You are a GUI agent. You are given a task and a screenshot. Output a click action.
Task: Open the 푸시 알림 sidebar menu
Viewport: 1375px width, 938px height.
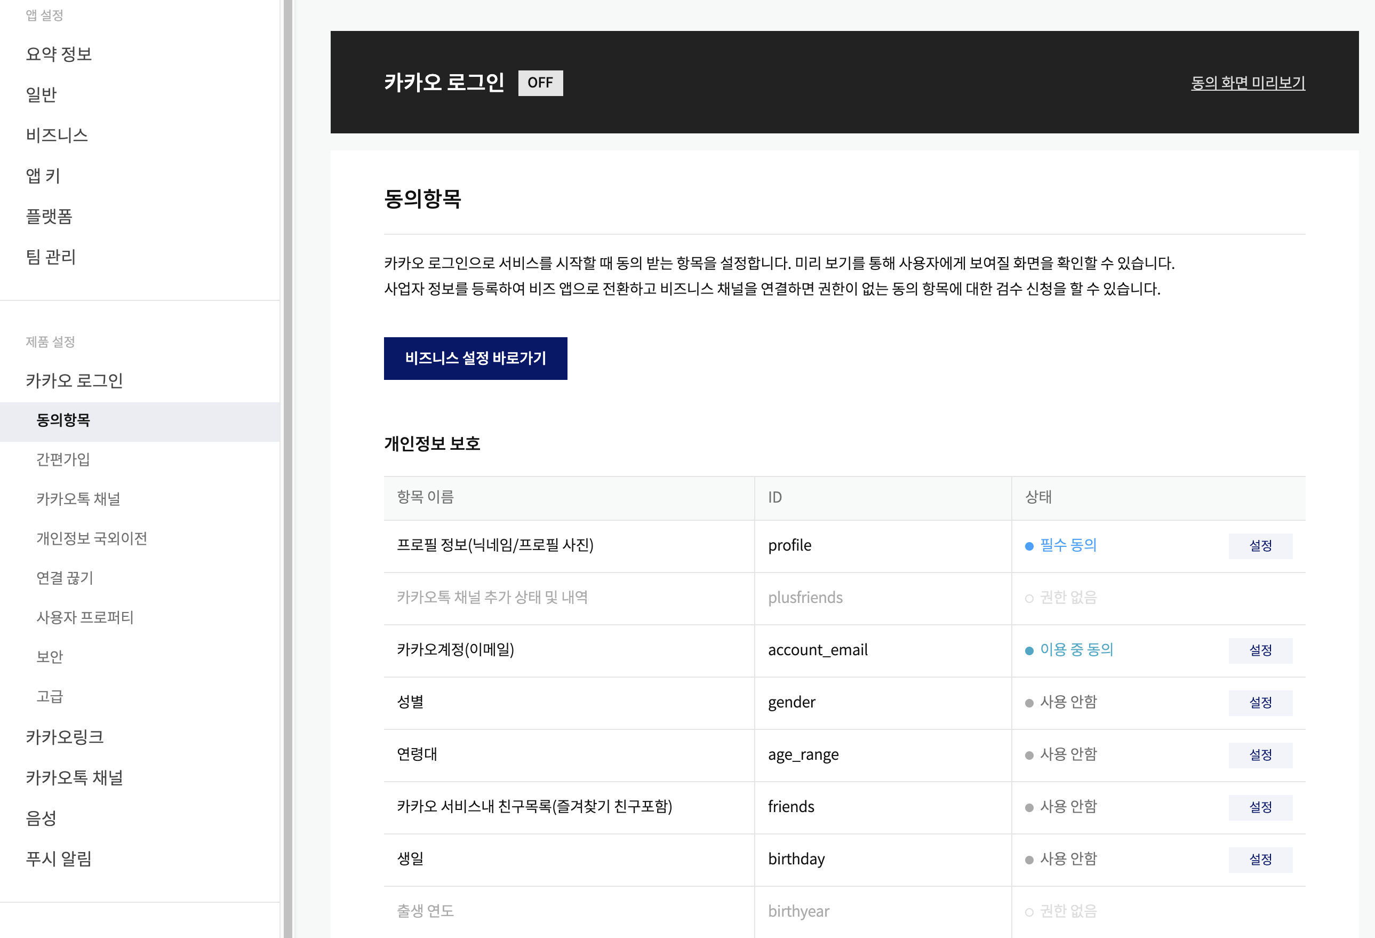(x=59, y=858)
